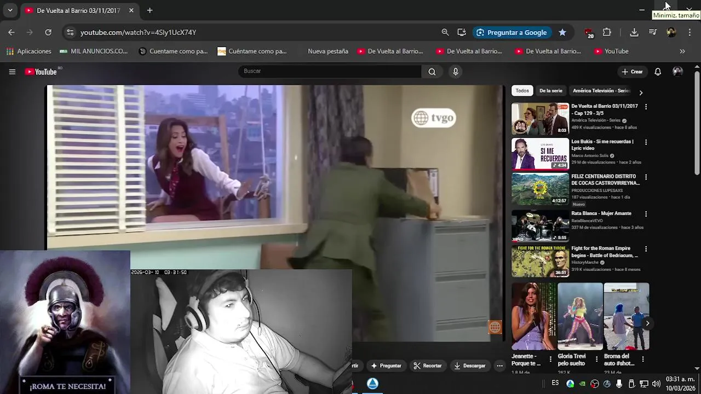Open the Chrome profile avatar
Viewport: 701px width, 394px height.
[671, 32]
